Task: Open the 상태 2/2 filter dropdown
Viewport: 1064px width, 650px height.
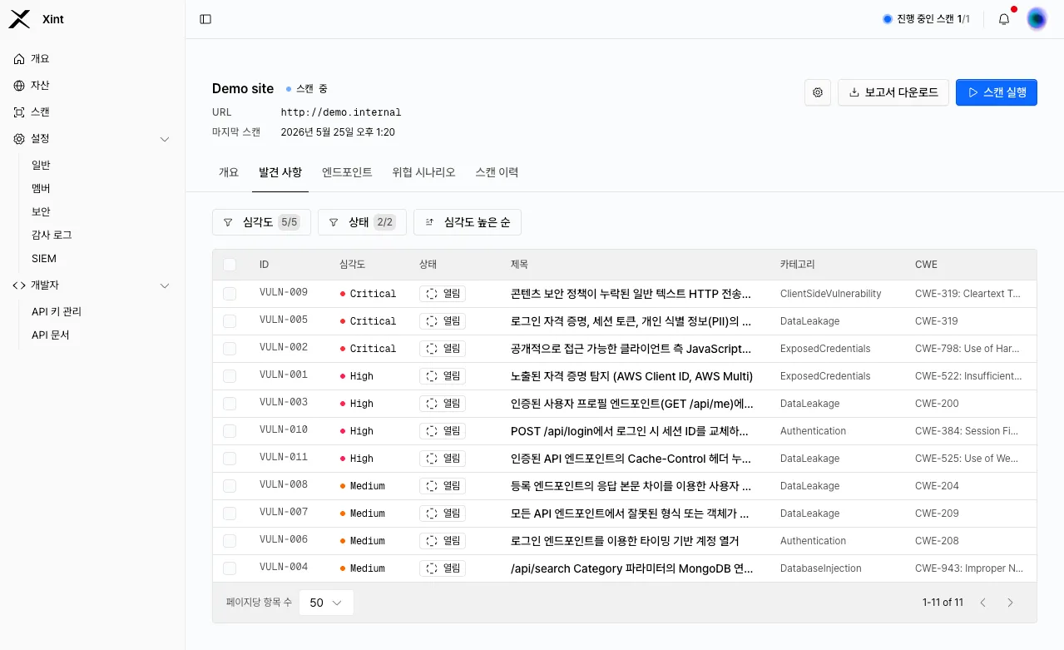Action: [x=362, y=222]
